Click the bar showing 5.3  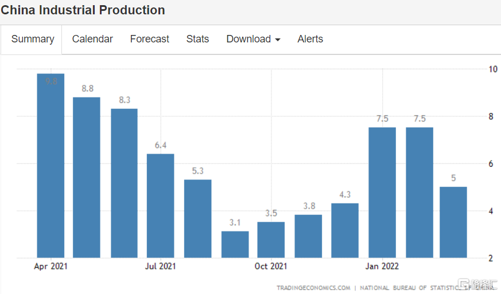coord(197,218)
